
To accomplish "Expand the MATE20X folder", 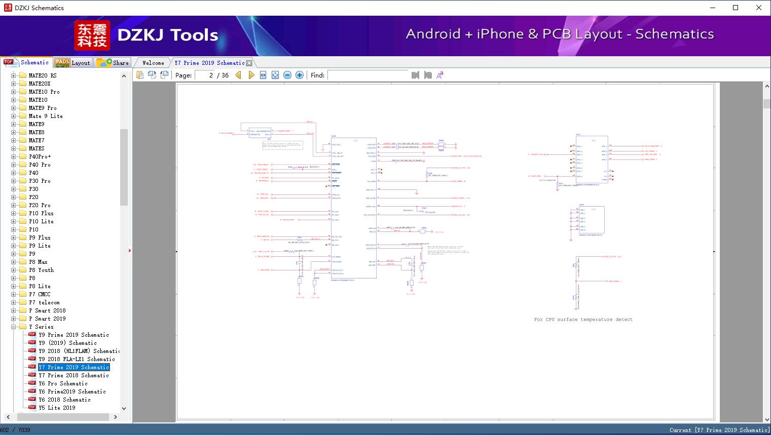I will click(14, 84).
